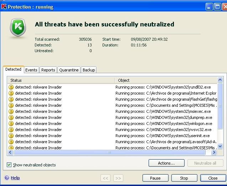Open the Backup tab
The image size is (227, 186).
(x=89, y=70)
